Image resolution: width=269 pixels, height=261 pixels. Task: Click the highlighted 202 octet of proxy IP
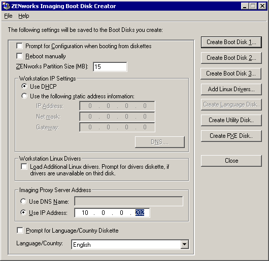(140, 213)
